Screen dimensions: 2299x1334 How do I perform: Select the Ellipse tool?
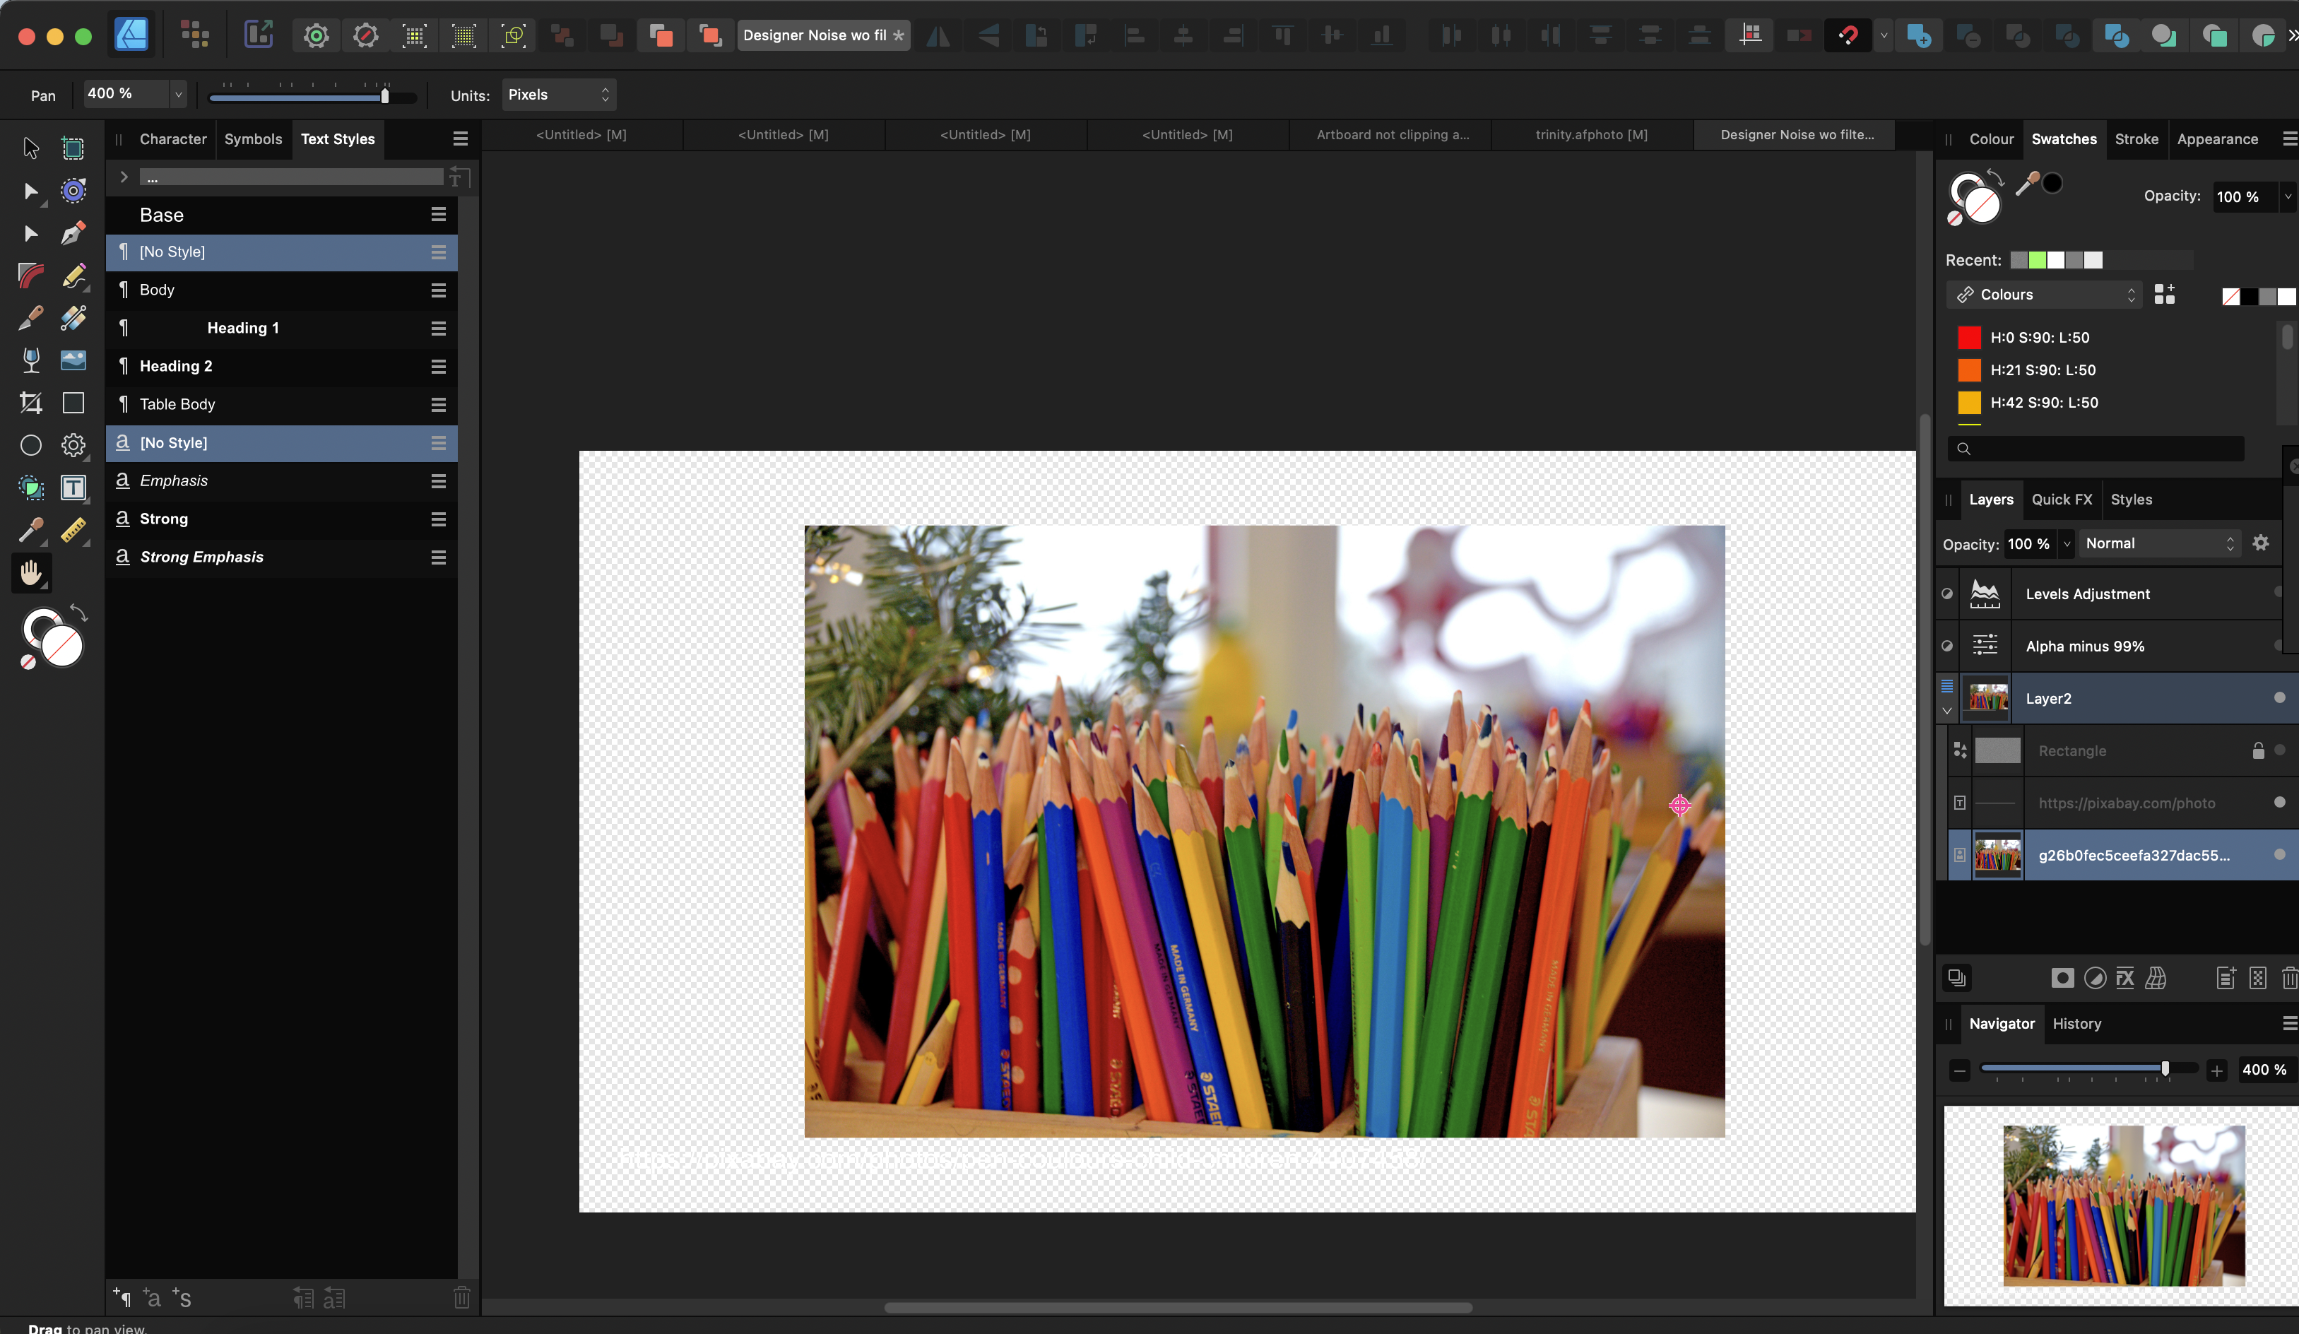[x=31, y=445]
